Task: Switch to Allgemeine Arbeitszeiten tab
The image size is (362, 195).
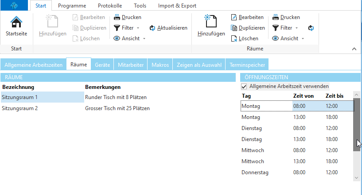Action: [34, 65]
